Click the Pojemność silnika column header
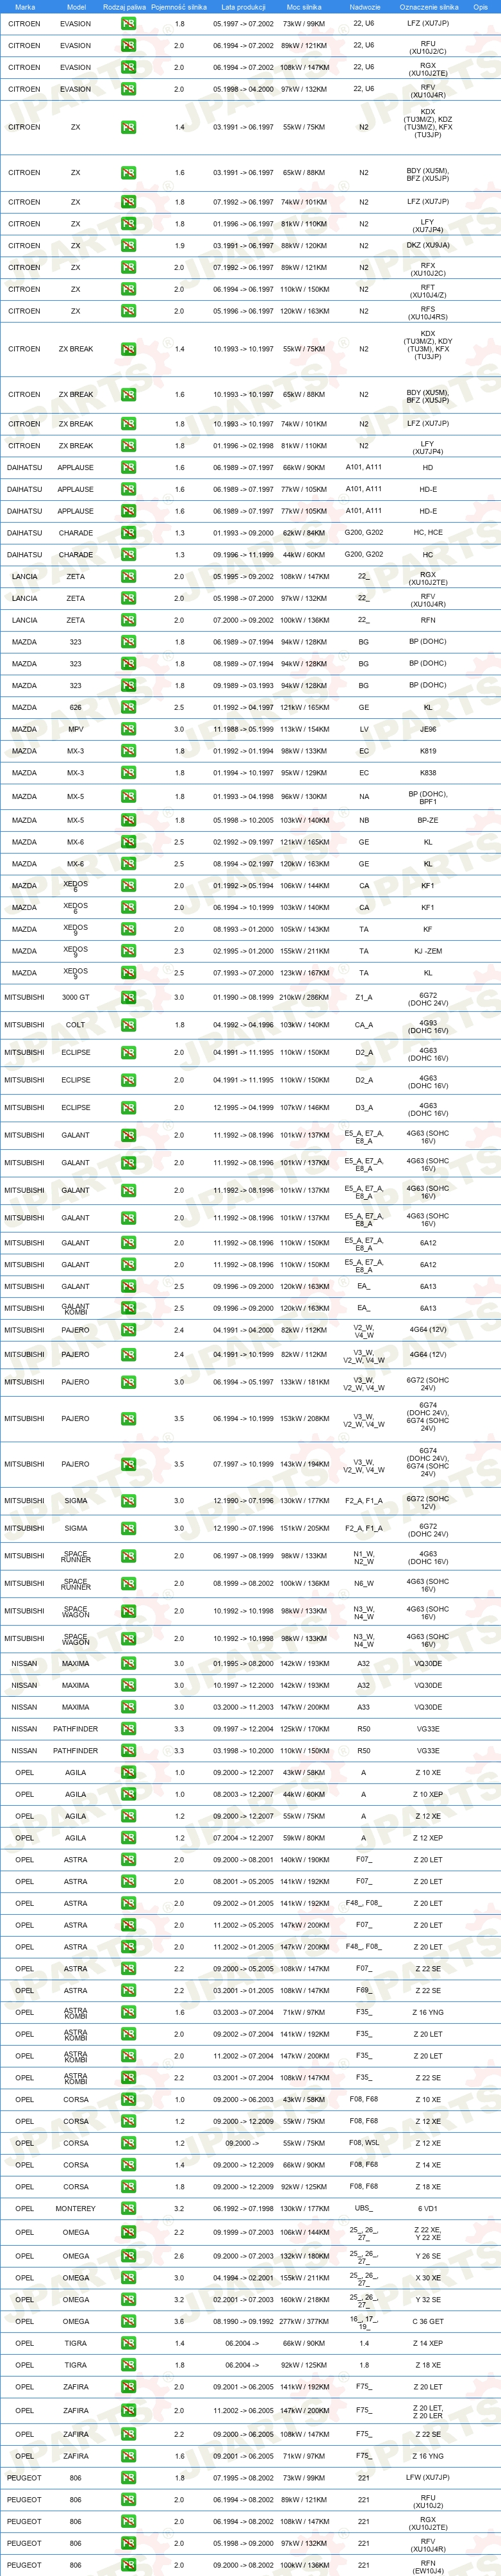This screenshot has height=2576, width=501. click(179, 7)
